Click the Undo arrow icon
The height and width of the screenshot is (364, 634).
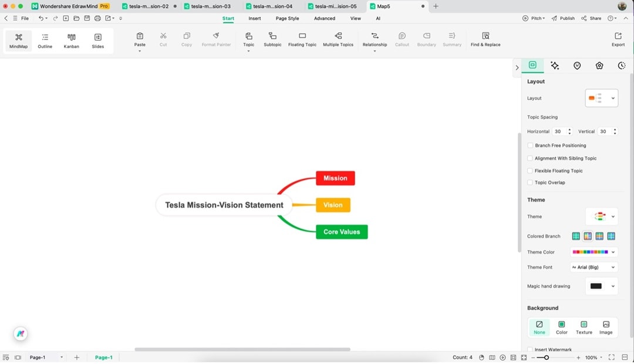(x=41, y=18)
